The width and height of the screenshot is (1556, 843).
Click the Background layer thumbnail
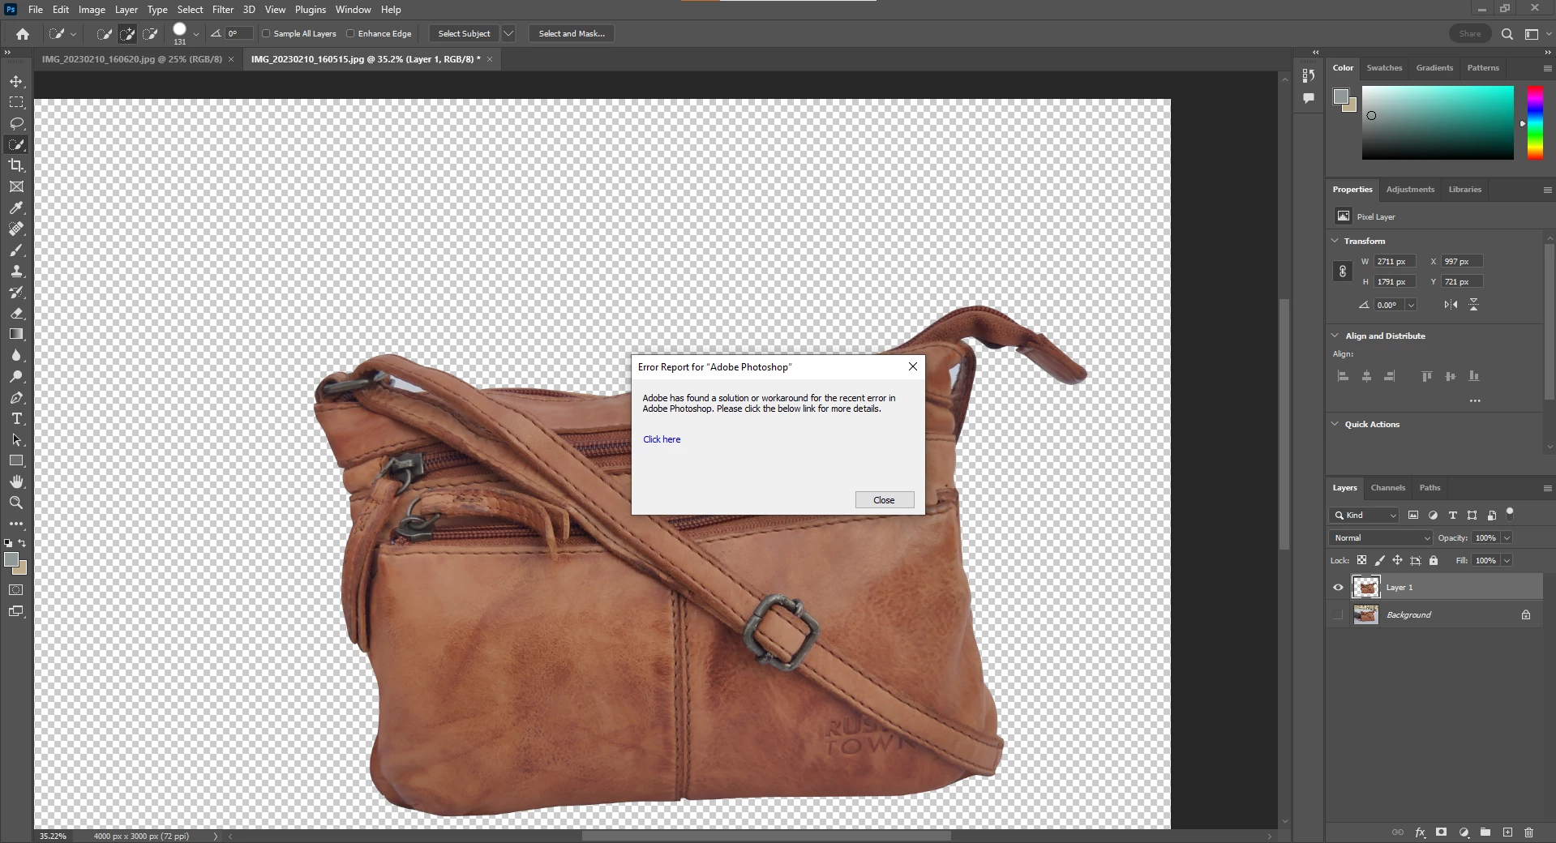(x=1365, y=615)
